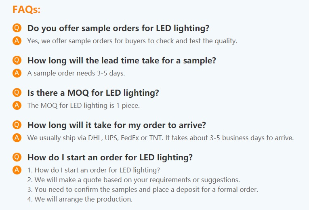Image resolution: width=309 pixels, height=210 pixels.
Task: Click step 2 about making a quote
Action: (x=134, y=180)
